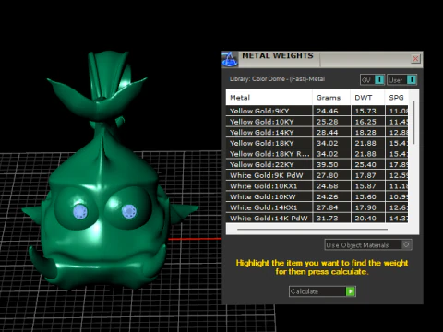The width and height of the screenshot is (443, 332).
Task: Click the horizontal scrollbar below the metal table
Action: tap(312, 229)
